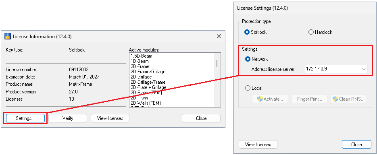
Task: Choose the Network settings option
Action: click(256, 59)
